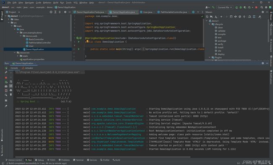Expand static folder under resources
This screenshot has height=165, width=273.
(18, 56)
